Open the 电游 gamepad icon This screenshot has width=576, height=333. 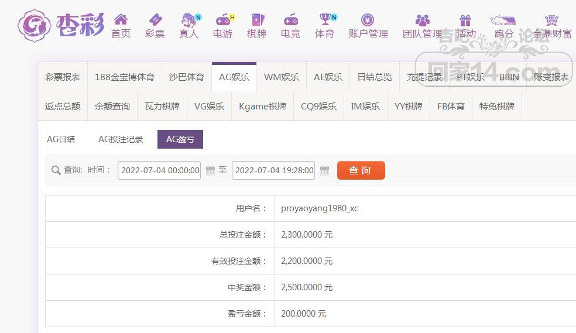click(223, 19)
